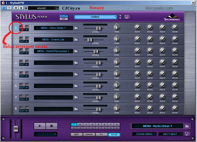The image size is (197, 142).
Task: Click the empty name field on part 4
Action: point(53,63)
